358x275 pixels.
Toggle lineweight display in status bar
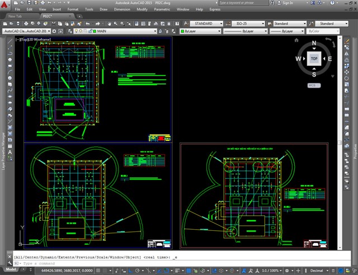[177, 271]
